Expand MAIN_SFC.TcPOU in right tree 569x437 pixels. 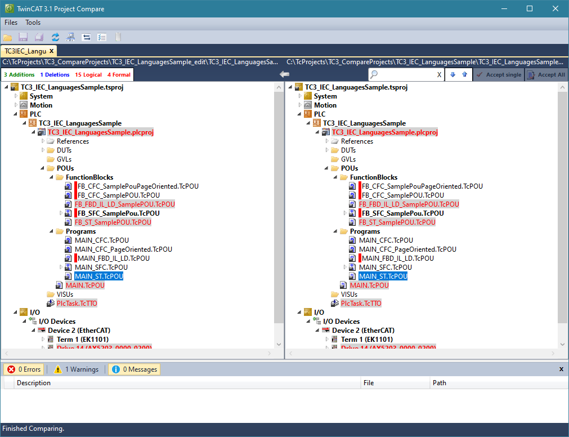click(345, 267)
